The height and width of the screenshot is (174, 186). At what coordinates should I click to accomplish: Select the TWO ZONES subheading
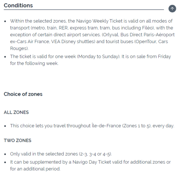18,140
